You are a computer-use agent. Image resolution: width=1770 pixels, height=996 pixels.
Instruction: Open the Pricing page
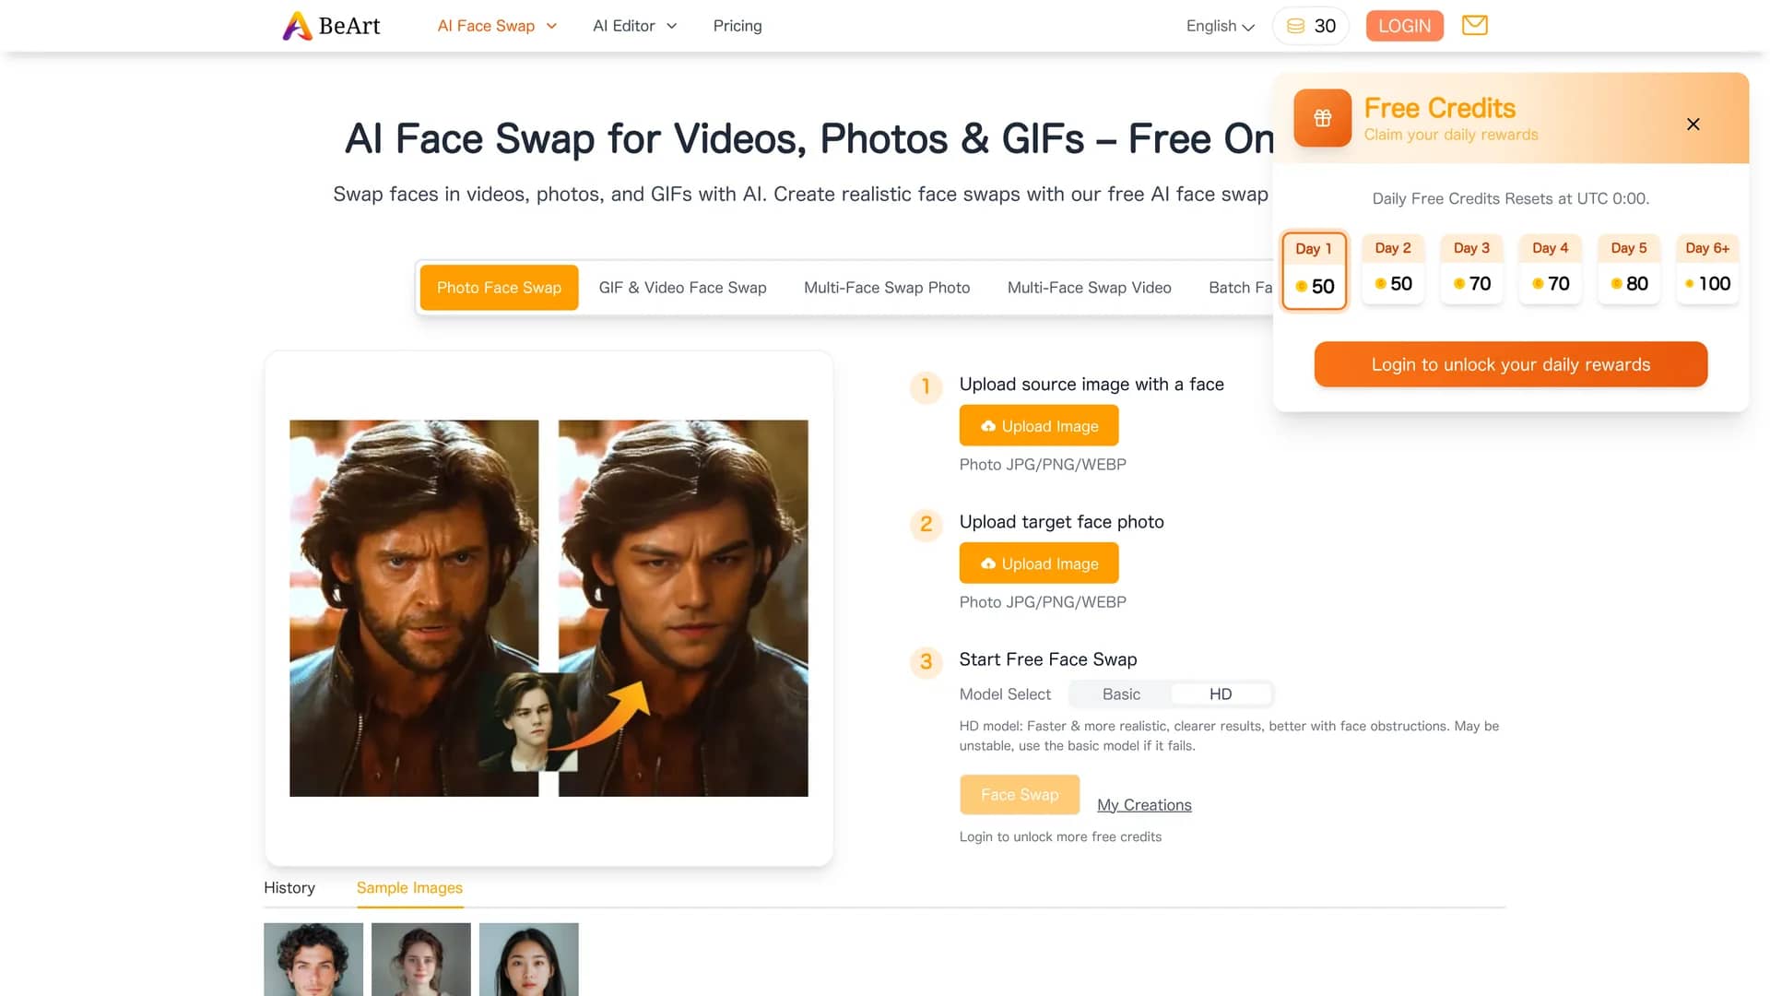[737, 26]
